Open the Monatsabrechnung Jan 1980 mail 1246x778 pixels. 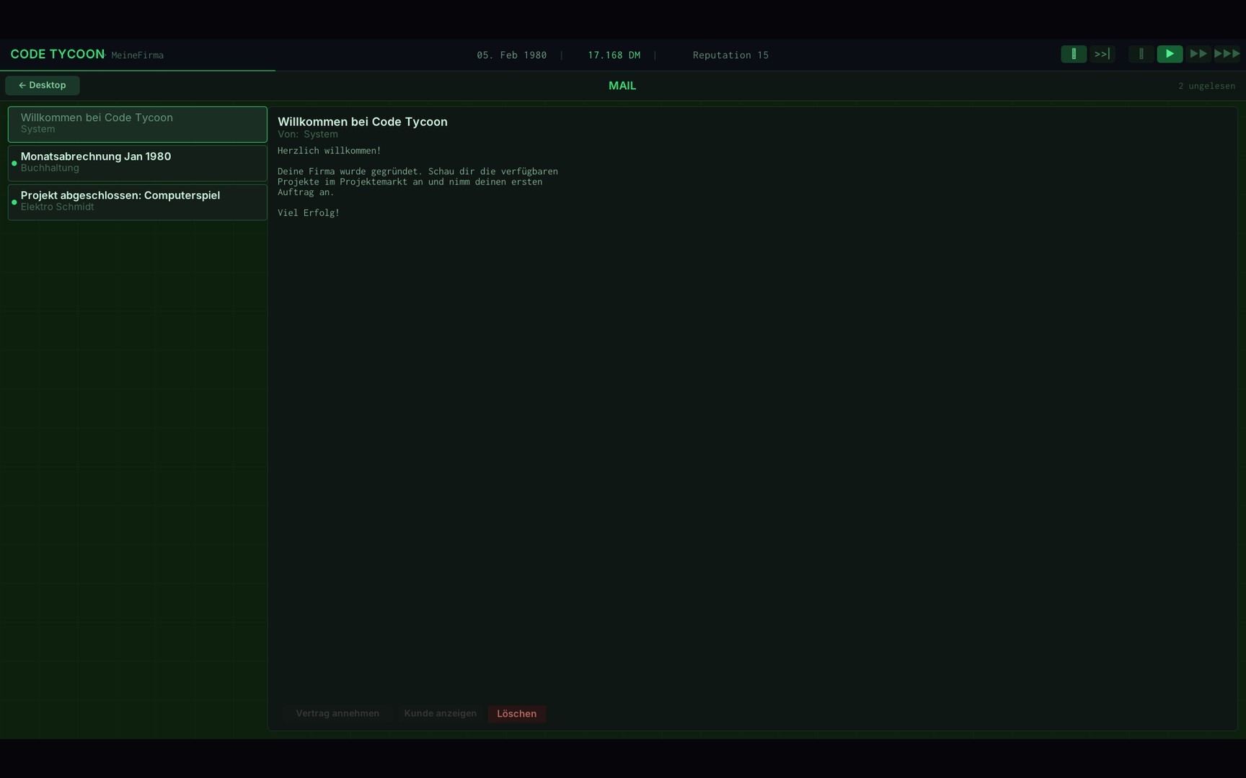pyautogui.click(x=137, y=163)
